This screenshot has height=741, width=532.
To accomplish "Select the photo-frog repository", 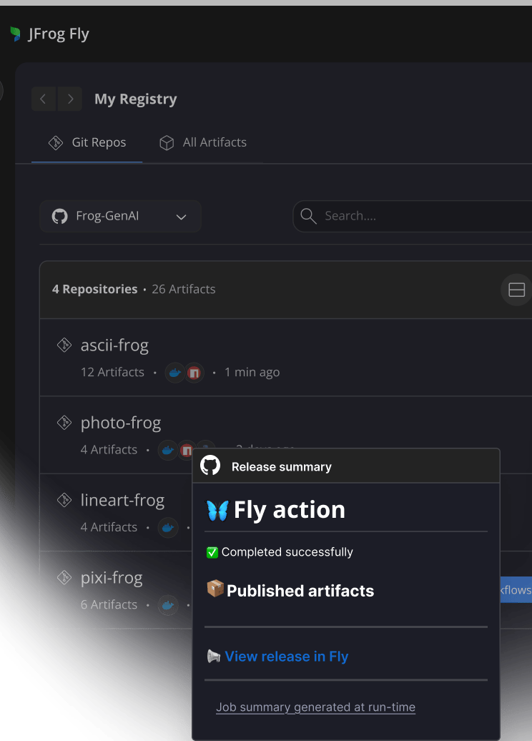I will coord(120,423).
